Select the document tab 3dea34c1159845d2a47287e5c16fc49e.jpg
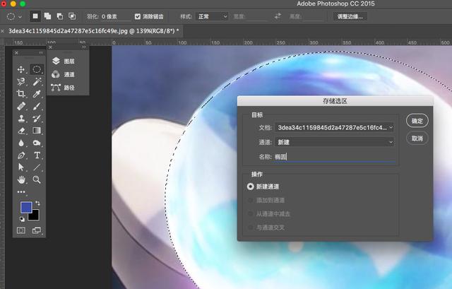 94,31
